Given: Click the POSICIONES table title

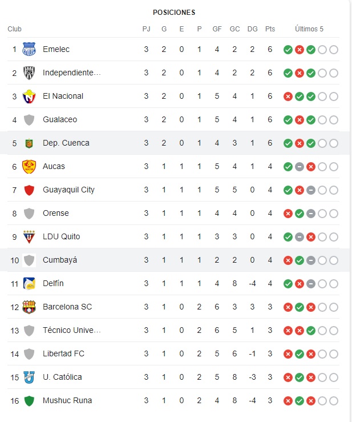Looking at the screenshot, I should pos(174,13).
